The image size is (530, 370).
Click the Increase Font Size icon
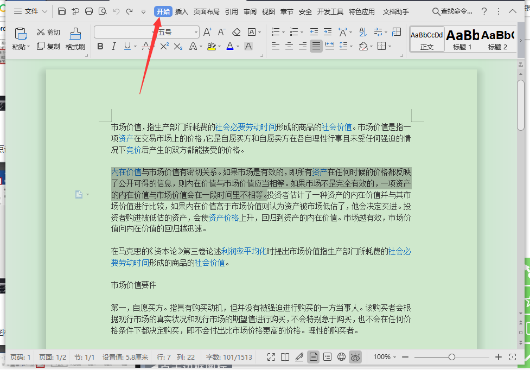208,33
